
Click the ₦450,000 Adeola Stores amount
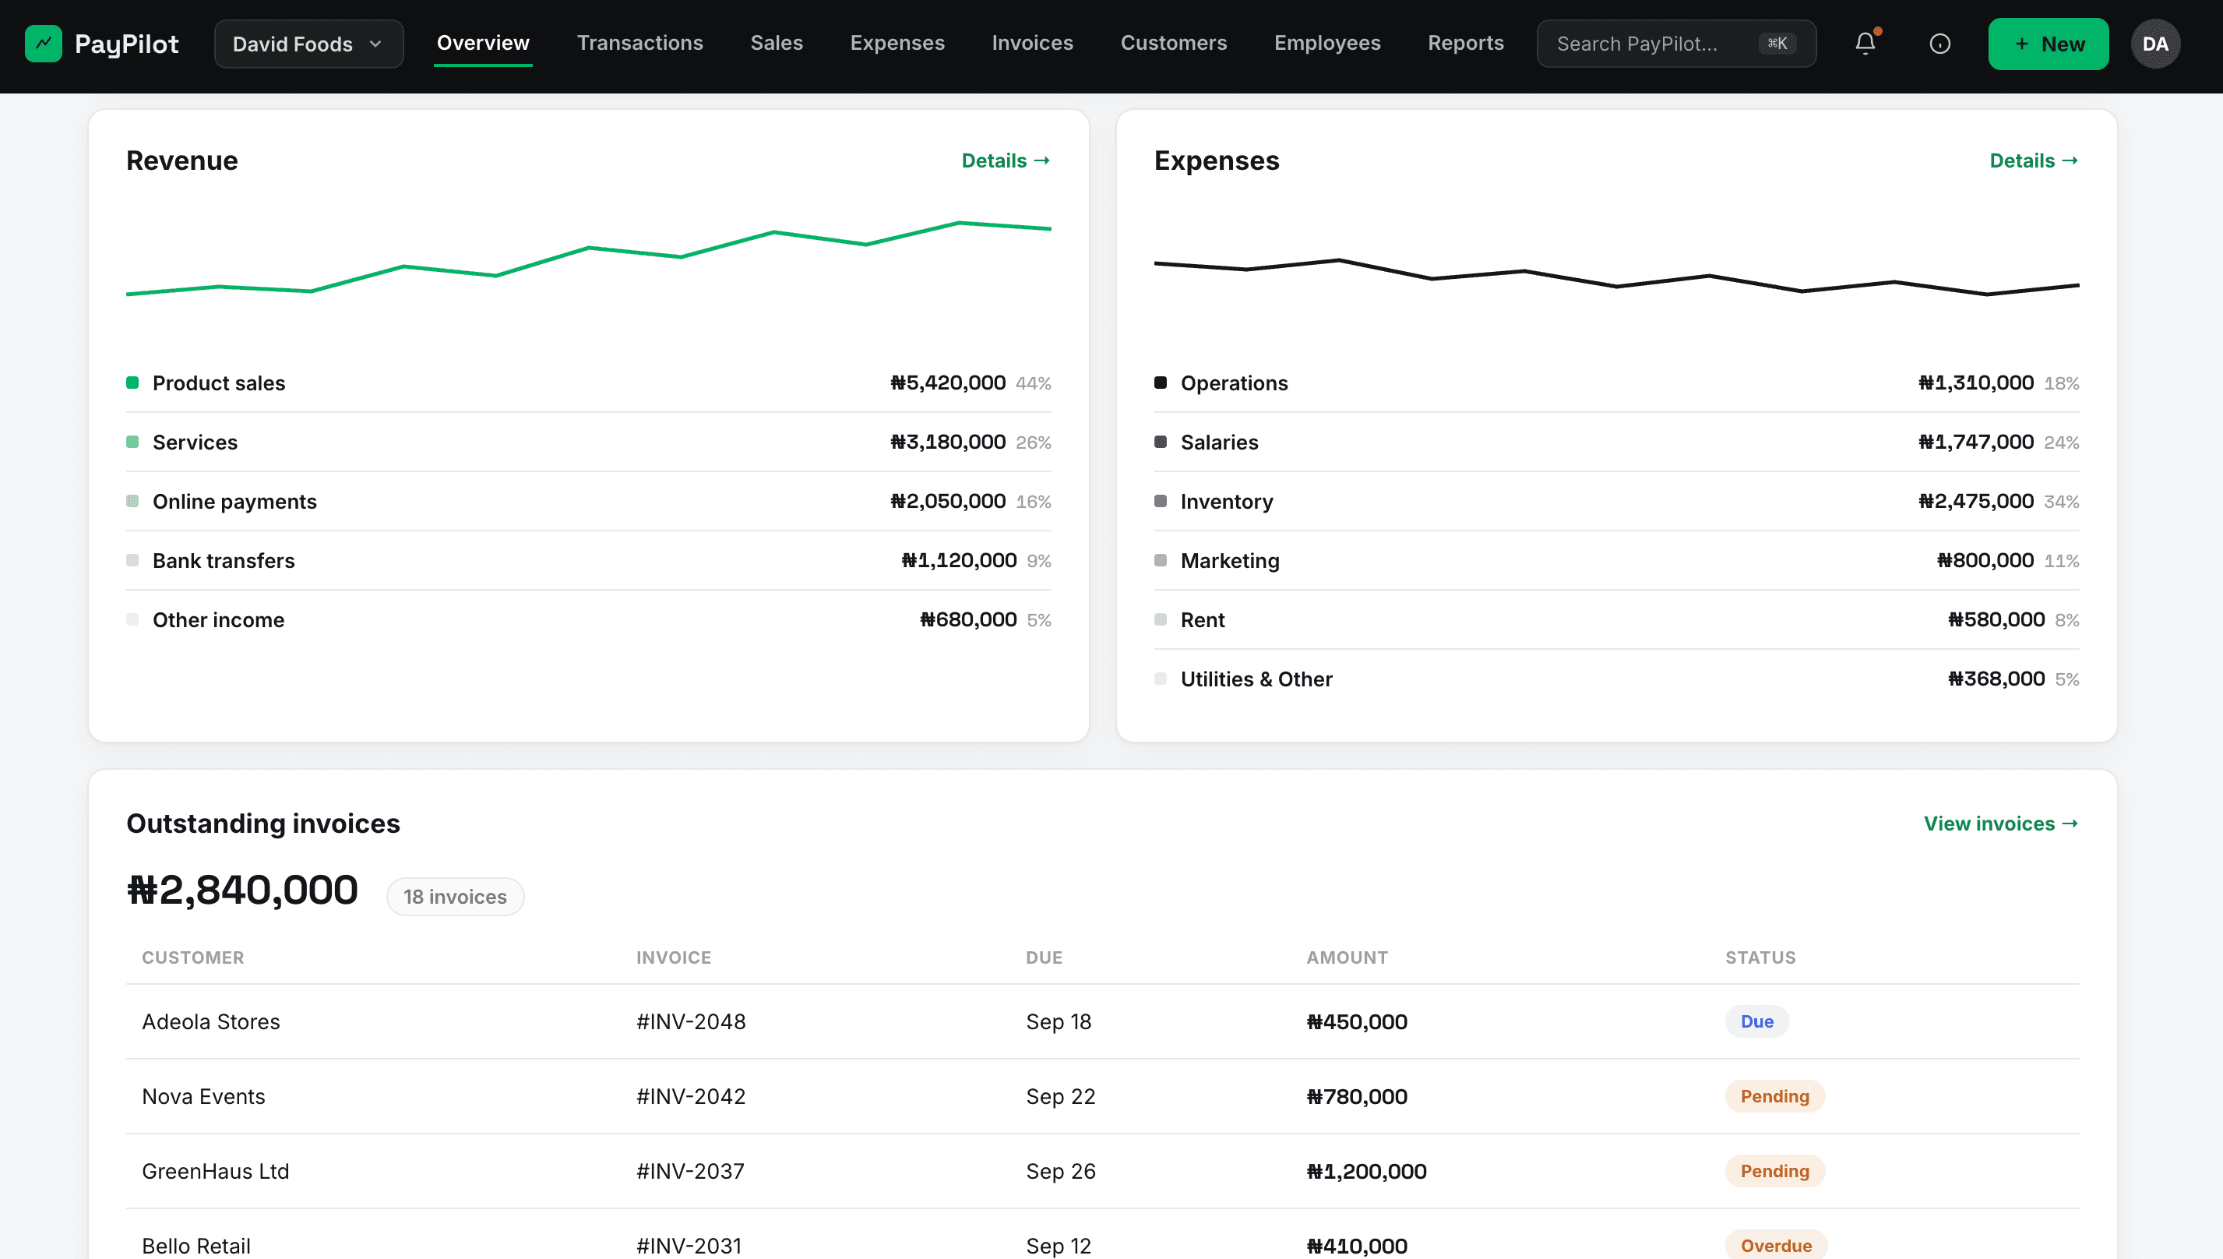tap(1357, 1022)
